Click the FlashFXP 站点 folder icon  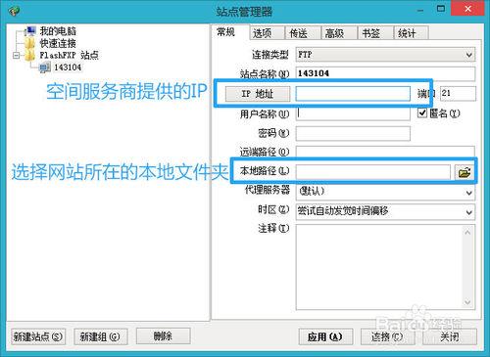29,55
